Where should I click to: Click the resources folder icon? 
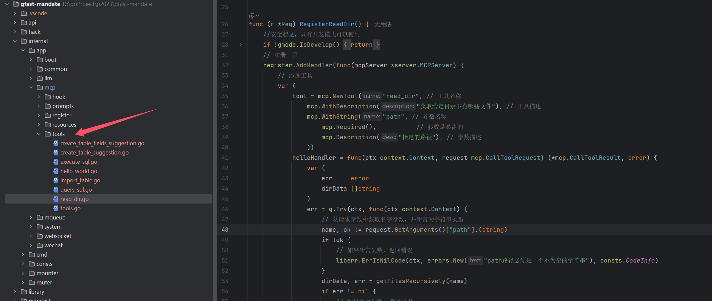click(48, 125)
